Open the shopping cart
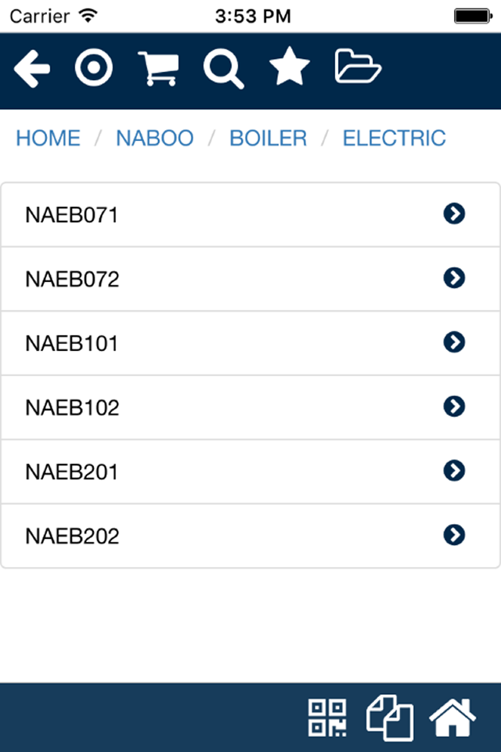 (x=159, y=69)
